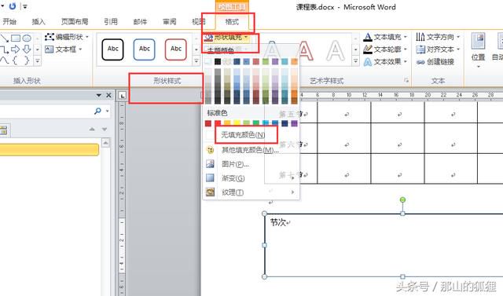Open More Fill Colors (其他填充颜色)
The width and height of the screenshot is (503, 296).
[250, 150]
